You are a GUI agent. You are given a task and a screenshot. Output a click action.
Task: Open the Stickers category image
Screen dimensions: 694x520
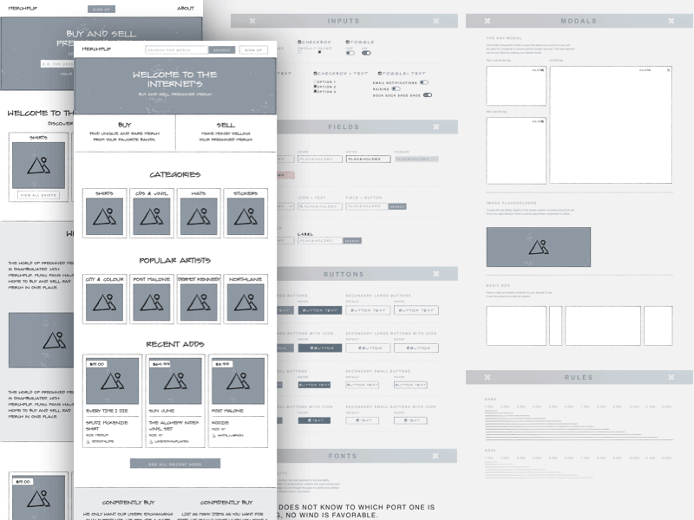[246, 217]
